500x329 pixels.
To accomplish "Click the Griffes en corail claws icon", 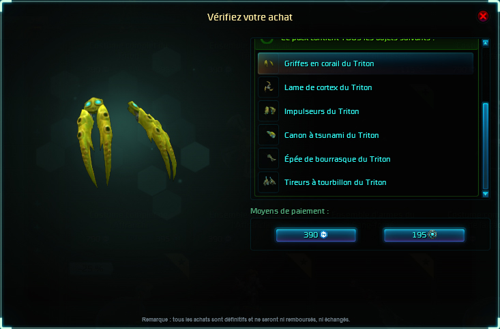I will (x=269, y=63).
